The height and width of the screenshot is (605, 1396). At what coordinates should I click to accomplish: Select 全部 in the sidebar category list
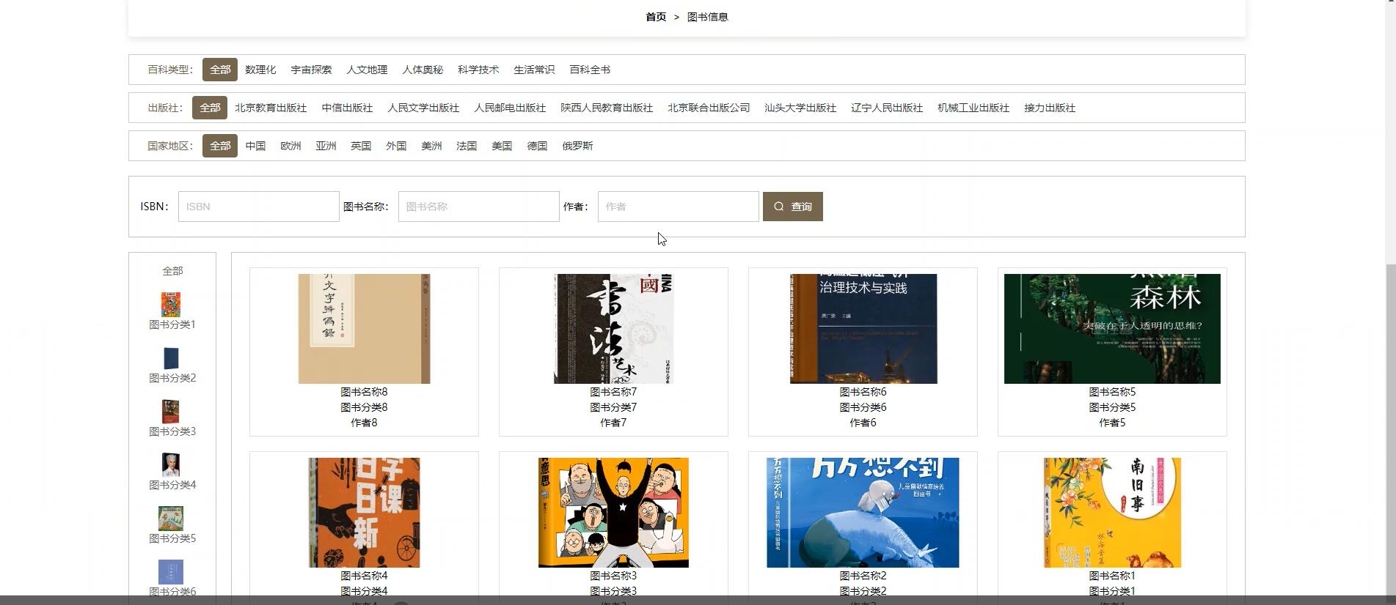pyautogui.click(x=172, y=271)
